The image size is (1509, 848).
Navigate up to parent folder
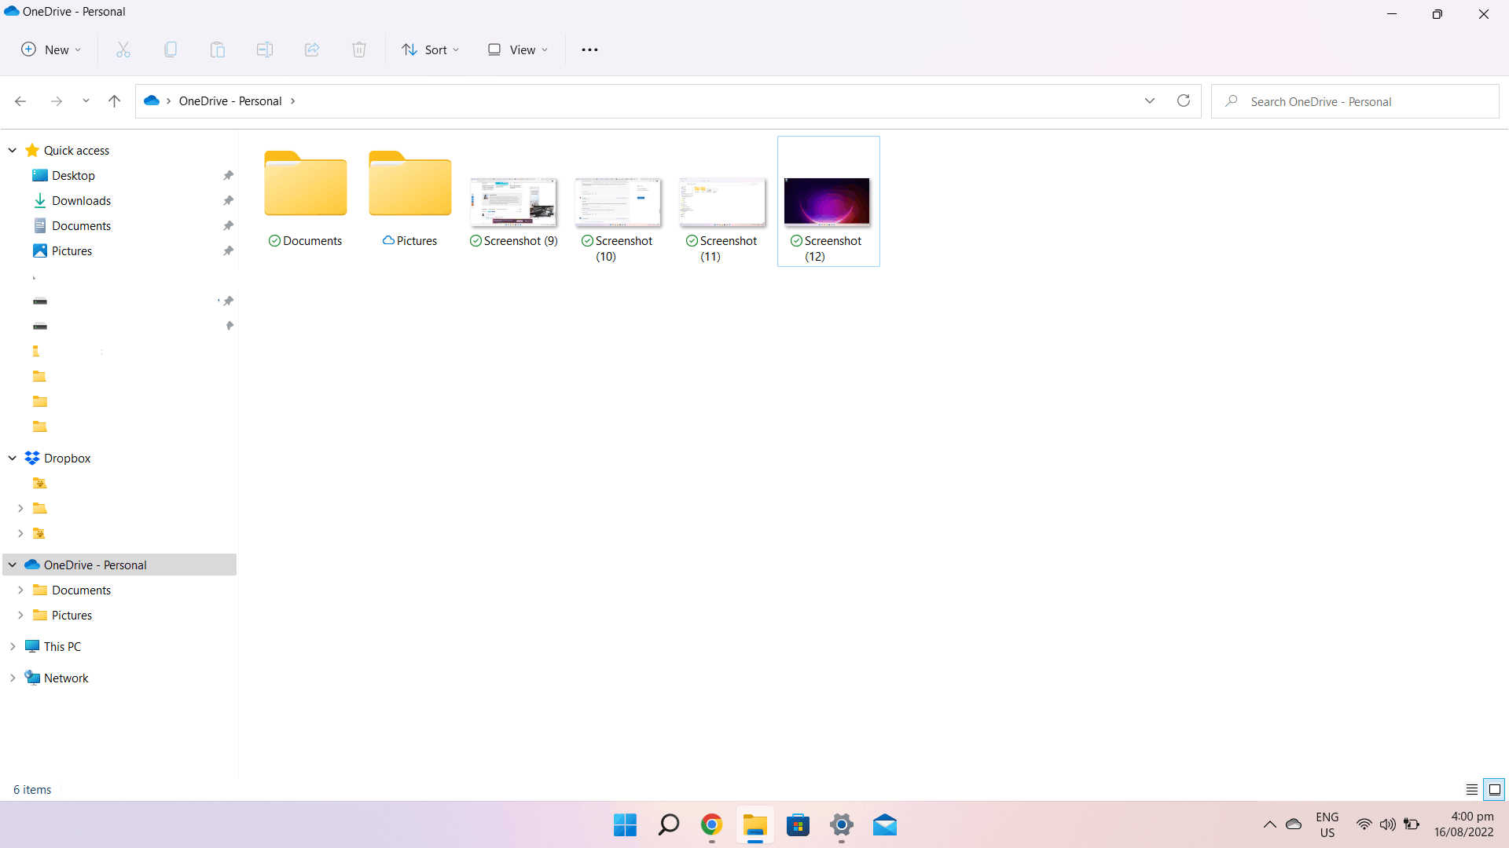tap(114, 101)
